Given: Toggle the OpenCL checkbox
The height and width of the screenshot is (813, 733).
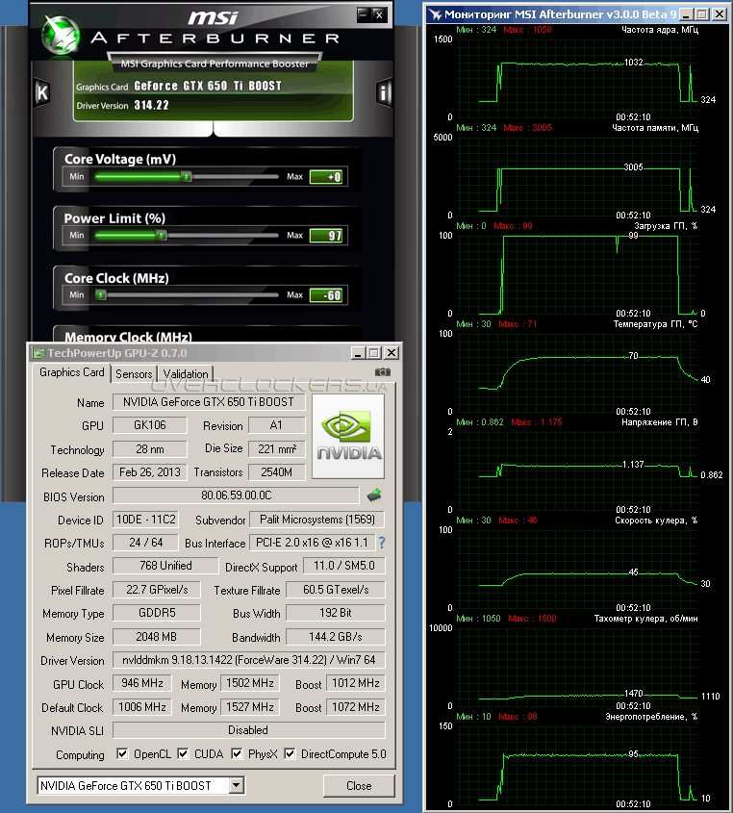Looking at the screenshot, I should tap(122, 754).
